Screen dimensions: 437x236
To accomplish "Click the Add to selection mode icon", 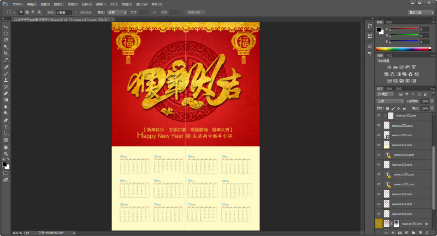I will [27, 12].
